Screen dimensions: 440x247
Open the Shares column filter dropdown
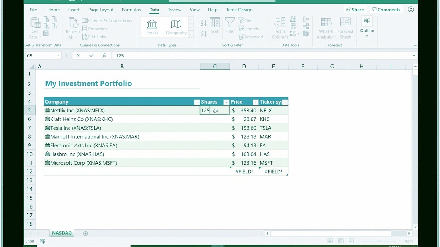226,102
